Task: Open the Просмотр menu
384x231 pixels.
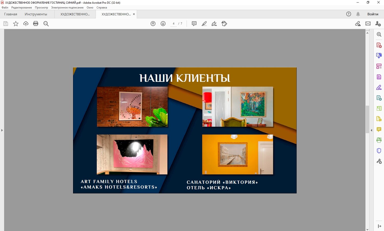Action: 41,7
